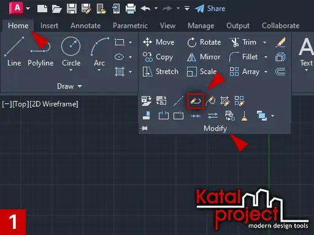Open the Annotate ribbon tab
Image resolution: width=314 pixels, height=235 pixels.
[x=86, y=26]
